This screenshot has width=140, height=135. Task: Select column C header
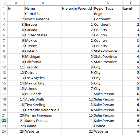(77, 3)
